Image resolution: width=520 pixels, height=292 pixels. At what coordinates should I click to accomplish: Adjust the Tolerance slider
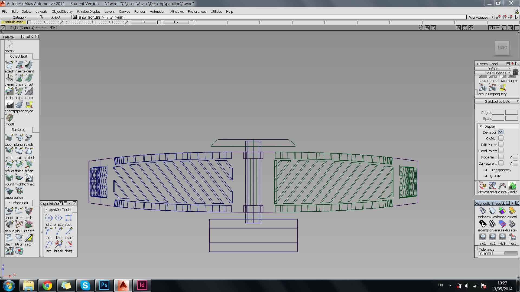click(505, 254)
